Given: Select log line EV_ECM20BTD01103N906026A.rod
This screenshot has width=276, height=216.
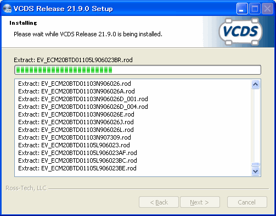Looking at the screenshot, I should pos(76,91).
